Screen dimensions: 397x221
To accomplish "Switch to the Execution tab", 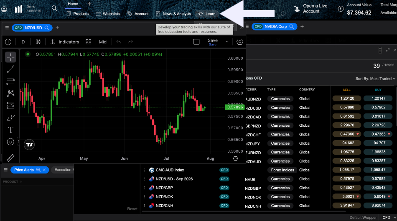I will click(x=63, y=170).
